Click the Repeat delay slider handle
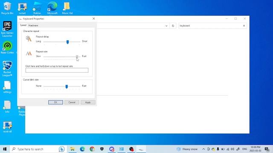This screenshot has height=153, width=273. pos(67,42)
